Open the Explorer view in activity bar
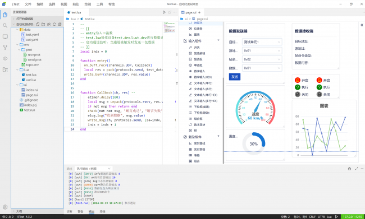Screen dimensions: 365x219 [5, 15]
